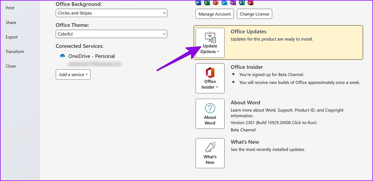This screenshot has height=181, width=373.
Task: Click the text 'Updates for this product are ready to install.'
Action: click(272, 39)
